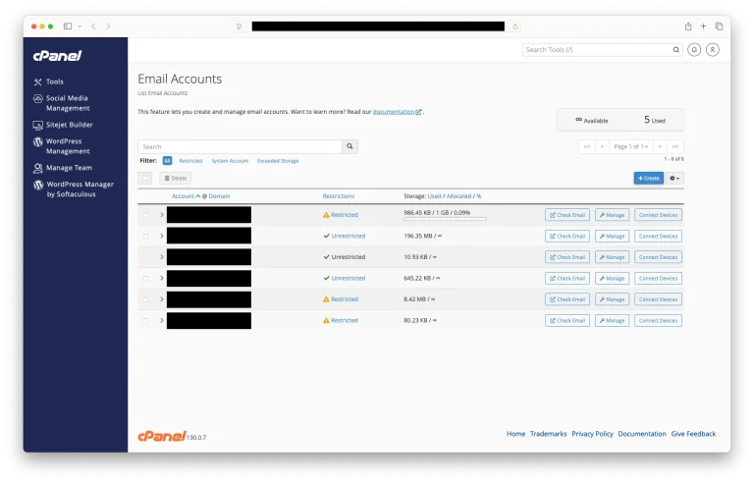Screen dimensions: 754x483
Task: Click the blue Create button
Action: [648, 178]
